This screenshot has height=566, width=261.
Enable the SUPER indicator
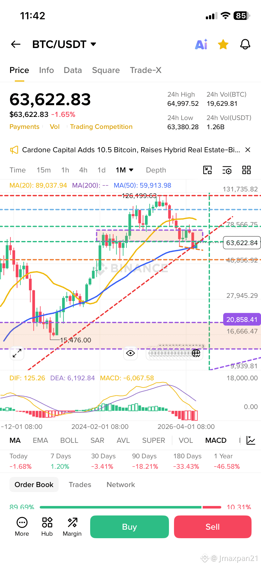coord(154,440)
